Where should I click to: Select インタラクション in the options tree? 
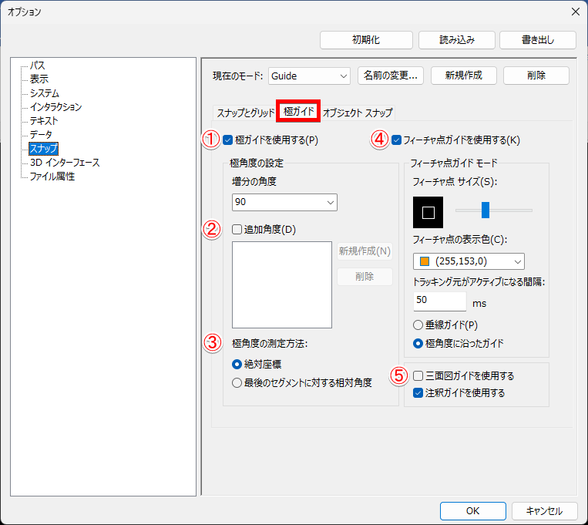click(x=56, y=107)
